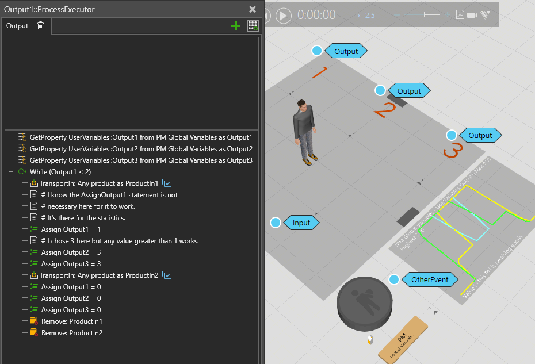The height and width of the screenshot is (364, 535).
Task: Click the blue dot on Input port
Action: [276, 223]
